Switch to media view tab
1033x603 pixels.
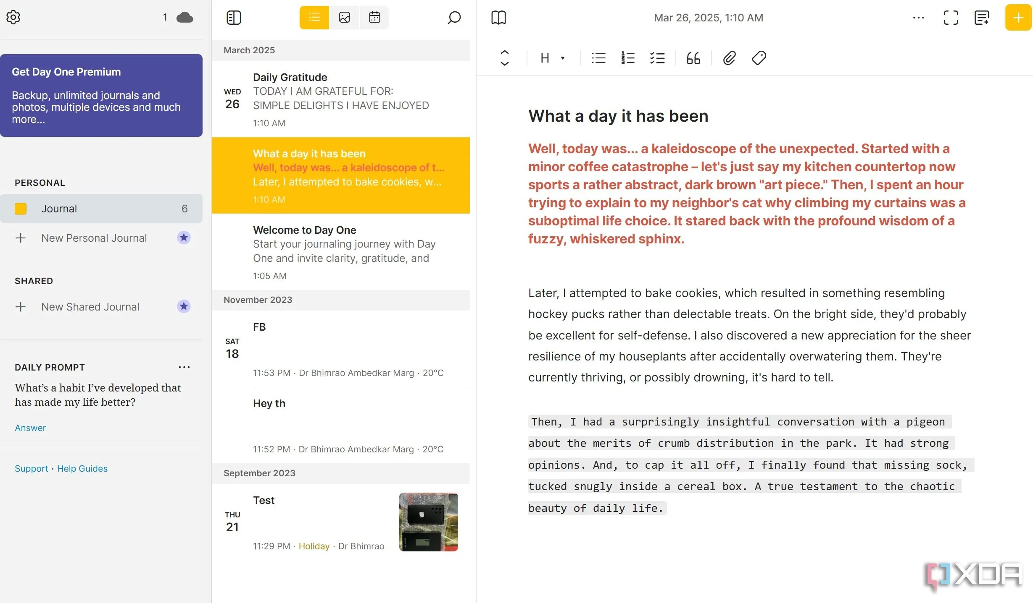(345, 17)
